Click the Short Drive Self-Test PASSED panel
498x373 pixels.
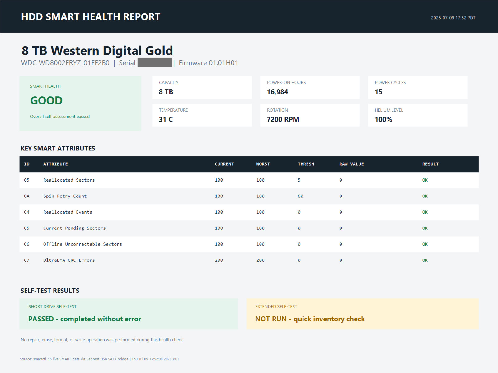129,314
